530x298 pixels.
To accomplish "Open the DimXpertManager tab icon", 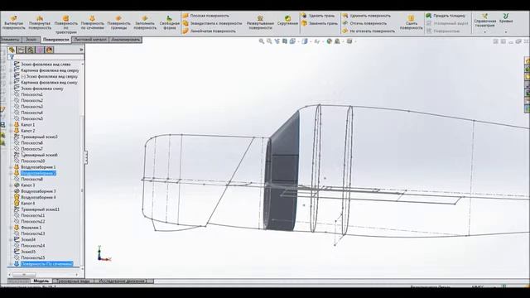I will pos(40,50).
